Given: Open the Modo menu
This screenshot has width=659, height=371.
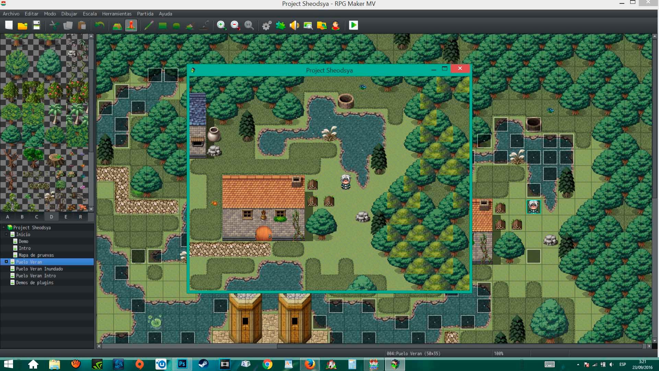Looking at the screenshot, I should click(50, 14).
